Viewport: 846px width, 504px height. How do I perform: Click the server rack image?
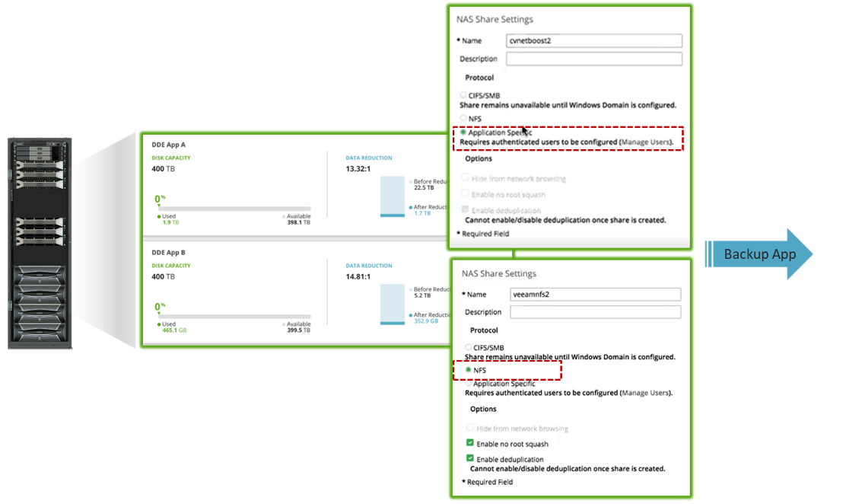point(40,244)
